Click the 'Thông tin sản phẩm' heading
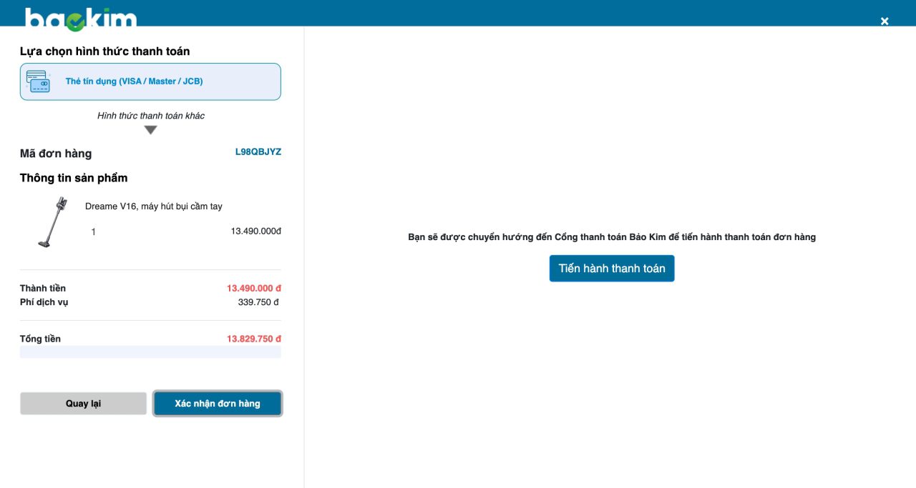This screenshot has height=488, width=916. tap(74, 178)
